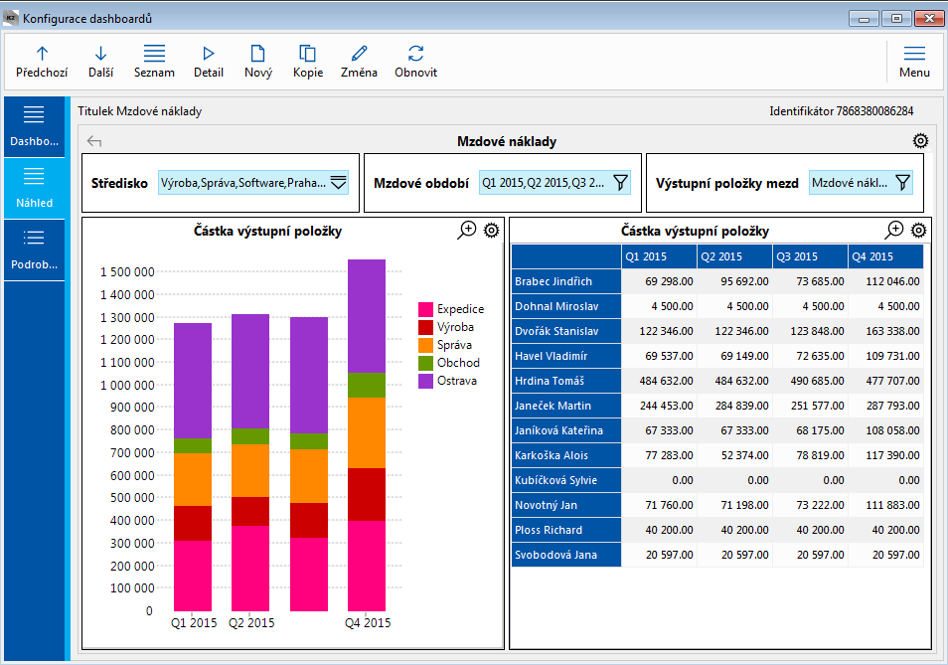Image resolution: width=948 pixels, height=665 pixels.
Task: Click the Expedice legend swatch
Action: coord(425,309)
